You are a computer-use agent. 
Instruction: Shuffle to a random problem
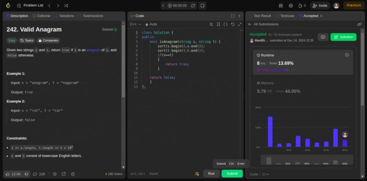tap(66, 5)
